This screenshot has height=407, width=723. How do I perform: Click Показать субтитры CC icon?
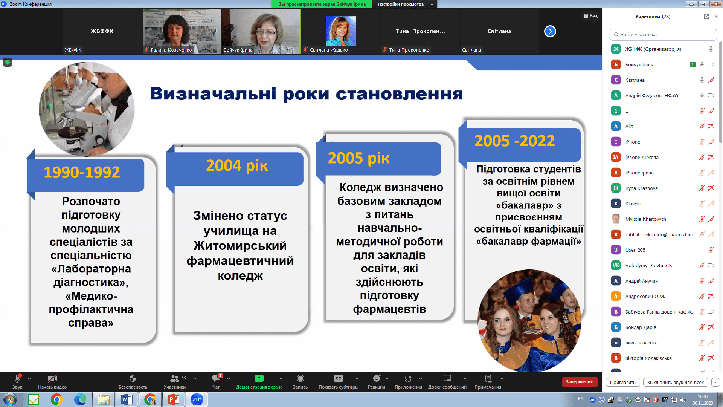coord(339,378)
